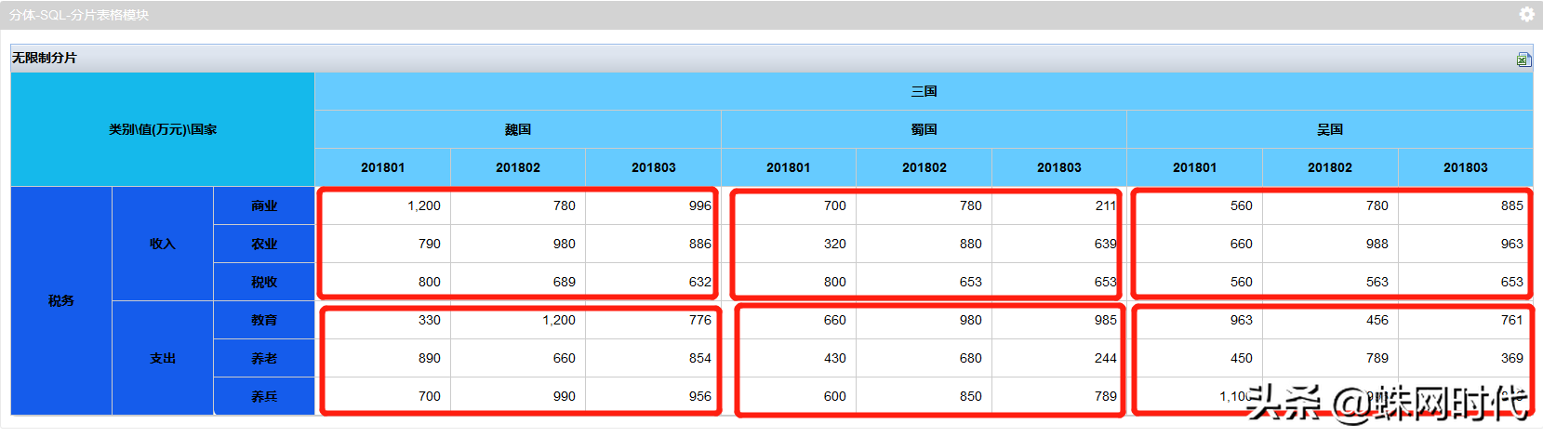Click 201802 header under 吴国
This screenshot has width=1543, height=437.
[x=1330, y=167]
